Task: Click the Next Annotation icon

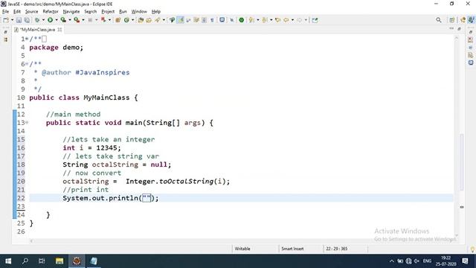Action: tap(251, 20)
